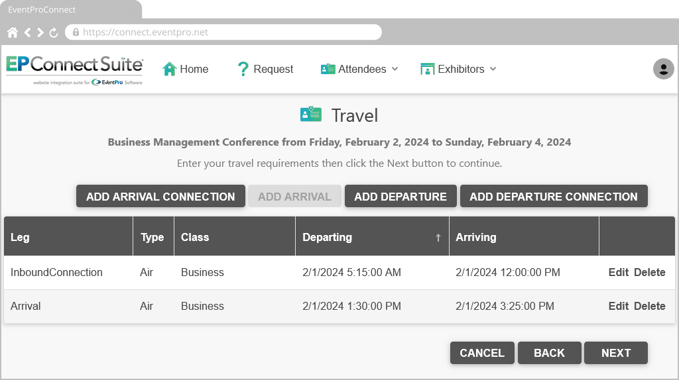Click Business class in InboundConnection row
Screen dimensions: 679x380
(x=202, y=272)
